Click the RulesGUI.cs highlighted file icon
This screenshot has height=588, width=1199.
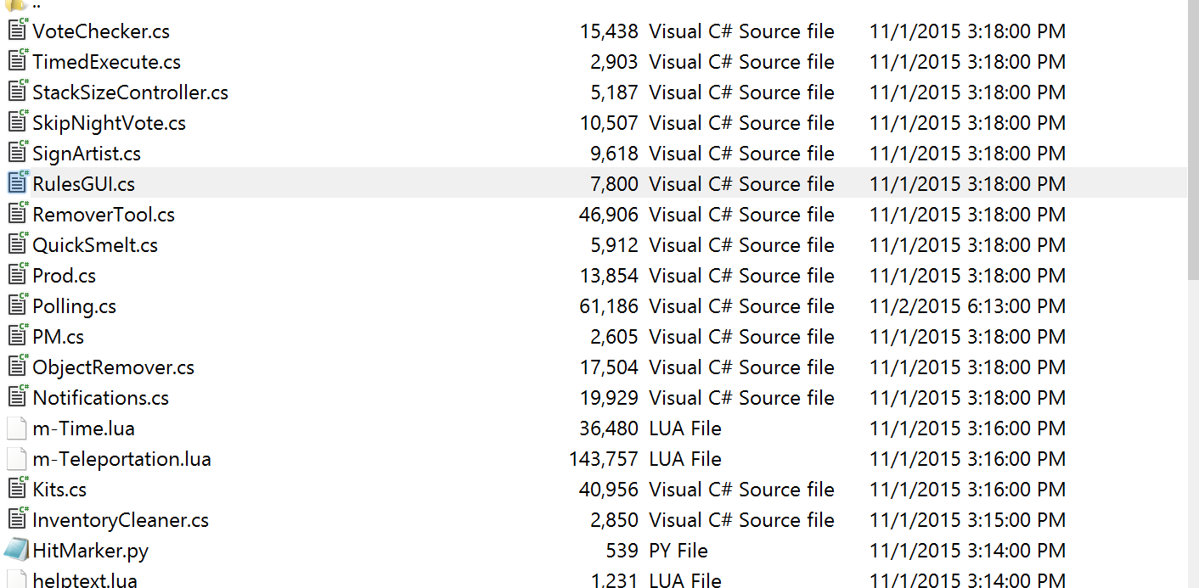17,183
